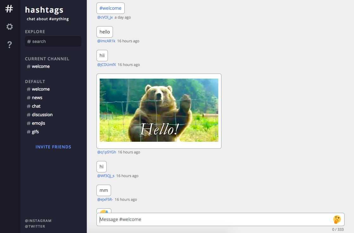Click the EXPLORE section heading
This screenshot has height=233, width=354.
[35, 32]
